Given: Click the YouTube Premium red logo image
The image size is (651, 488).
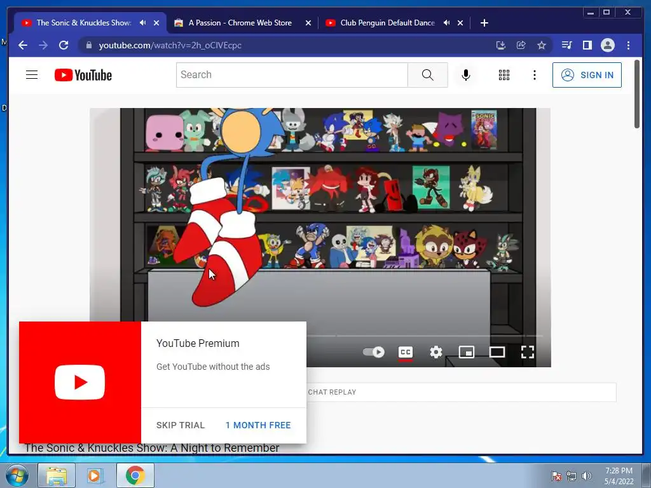Looking at the screenshot, I should (x=79, y=382).
